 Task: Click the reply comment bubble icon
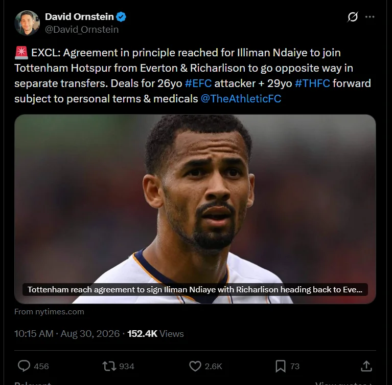tap(24, 366)
